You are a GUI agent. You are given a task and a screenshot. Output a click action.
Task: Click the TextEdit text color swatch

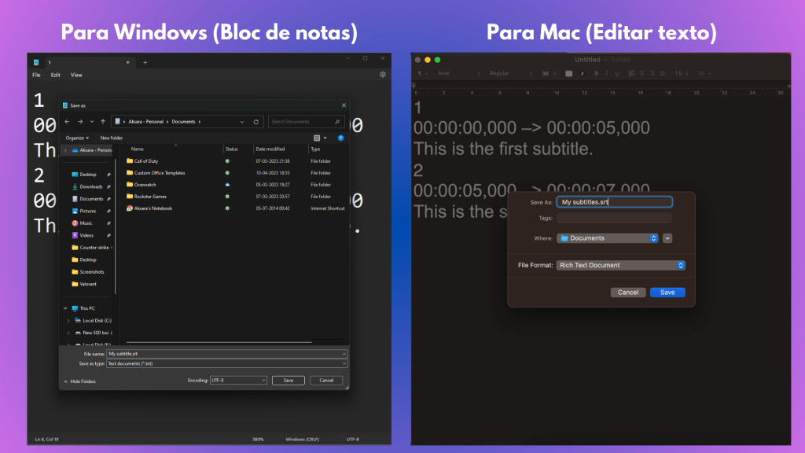click(569, 73)
